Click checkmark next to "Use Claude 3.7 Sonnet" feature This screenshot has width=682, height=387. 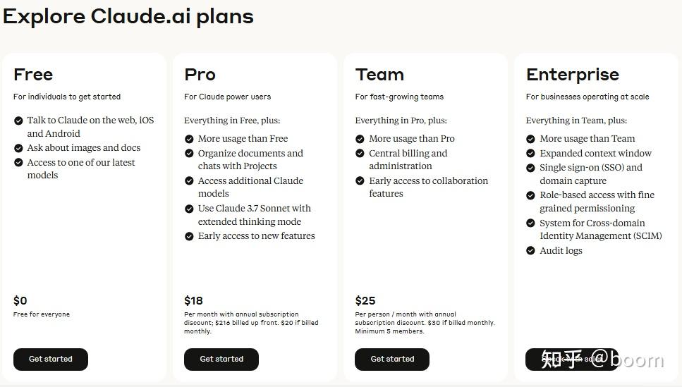[x=189, y=209]
